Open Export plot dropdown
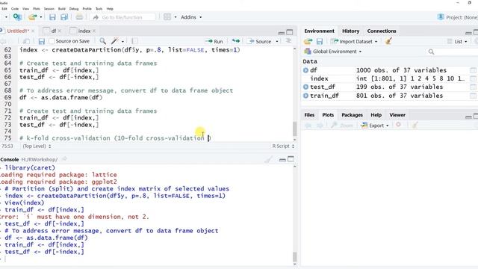This screenshot has width=478, height=269. tap(375, 126)
